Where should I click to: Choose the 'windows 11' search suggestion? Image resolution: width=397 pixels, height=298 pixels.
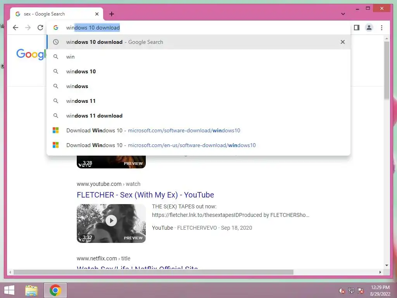coord(198,101)
